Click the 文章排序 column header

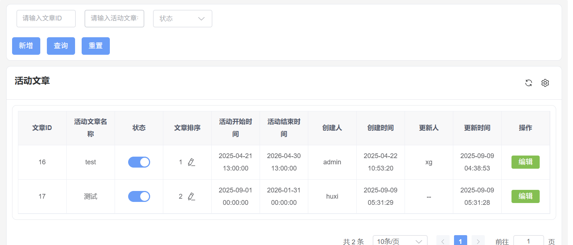[x=187, y=128]
